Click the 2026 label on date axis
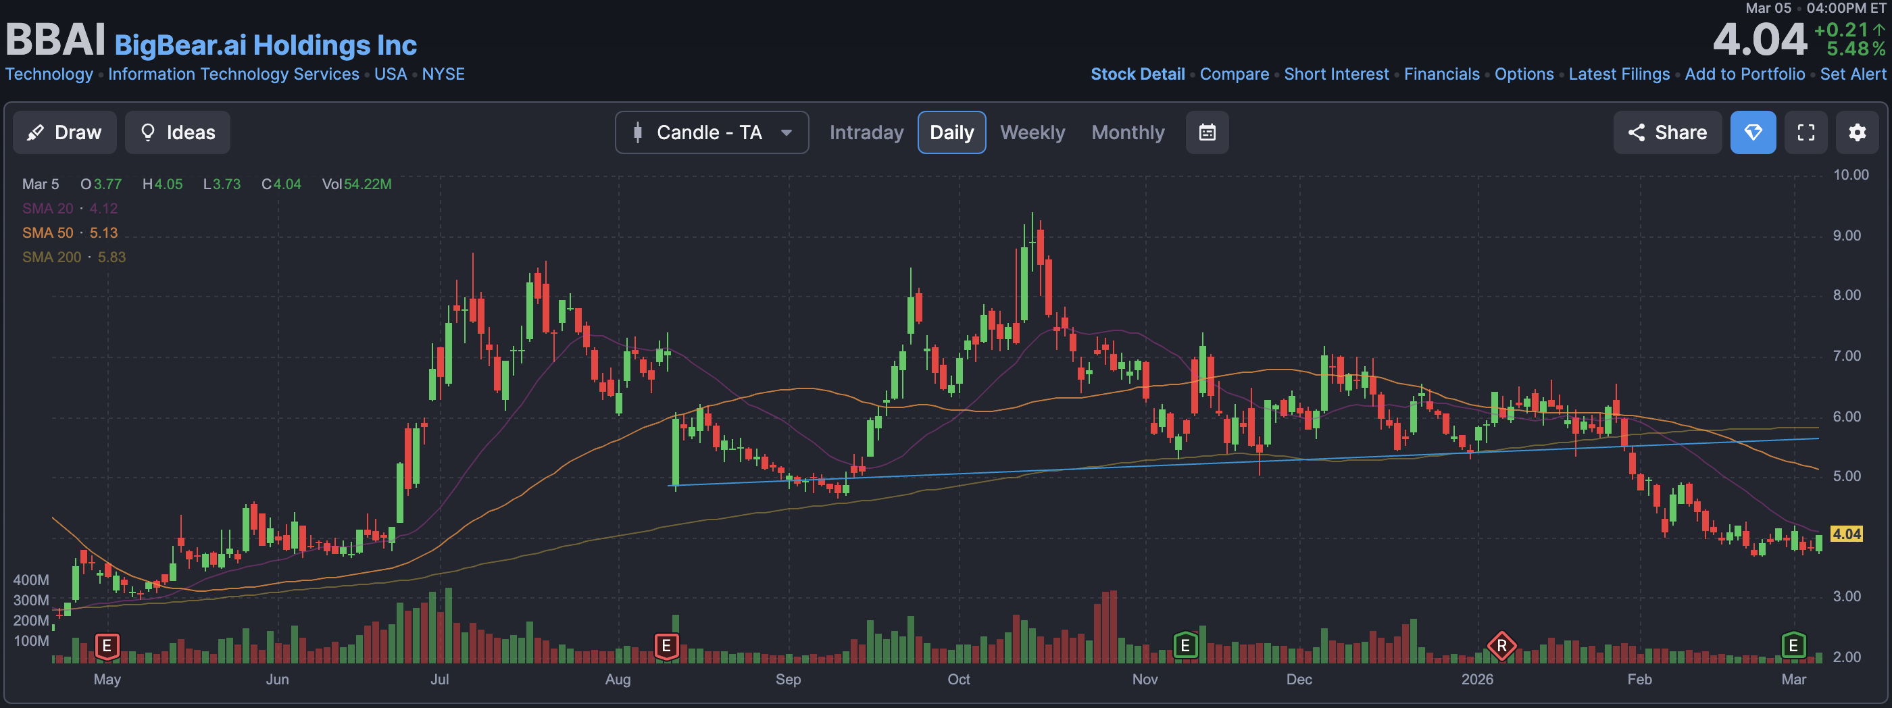The image size is (1892, 708). click(x=1476, y=680)
